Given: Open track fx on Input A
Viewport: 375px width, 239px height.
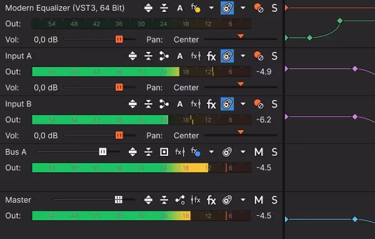Looking at the screenshot, I should coord(211,56).
